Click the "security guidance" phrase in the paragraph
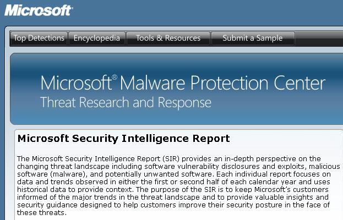Viewport: 343px width, 220px height. coord(47,205)
